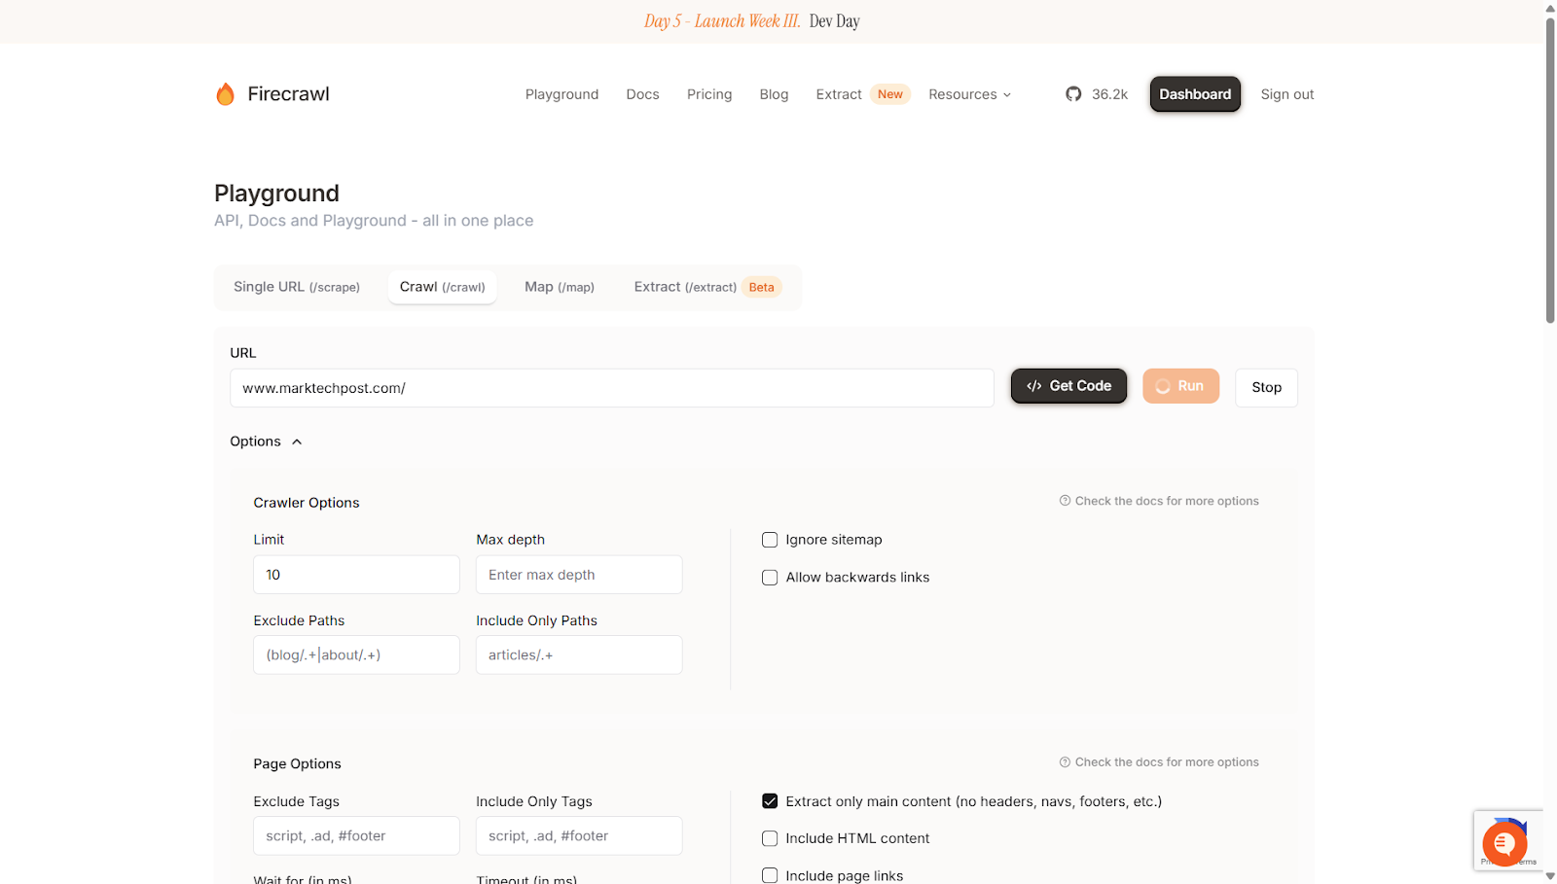Click the Exclude Paths input field
This screenshot has height=884, width=1557.
click(356, 654)
